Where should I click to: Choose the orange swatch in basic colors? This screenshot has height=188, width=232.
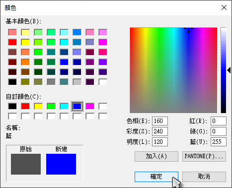pos(25,62)
